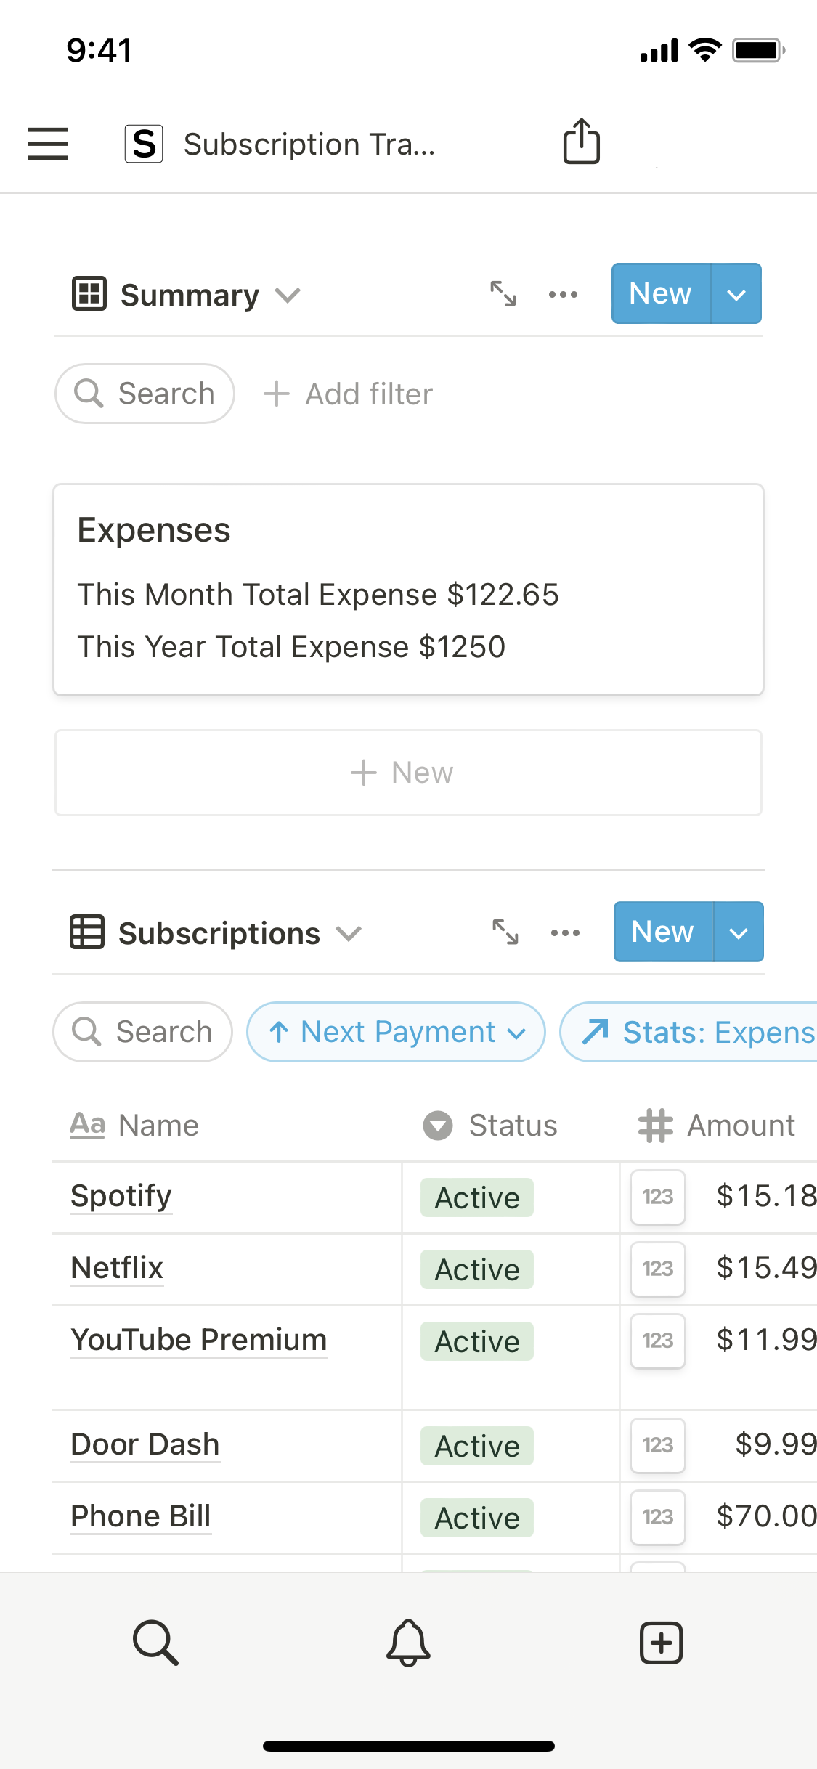Open Subscriptions database options (three dots)

click(x=565, y=932)
